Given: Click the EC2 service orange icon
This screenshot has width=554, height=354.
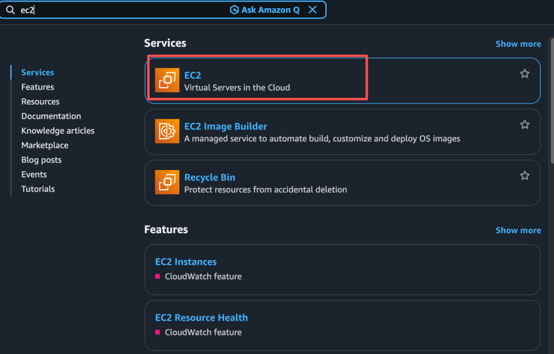Looking at the screenshot, I should coord(167,80).
